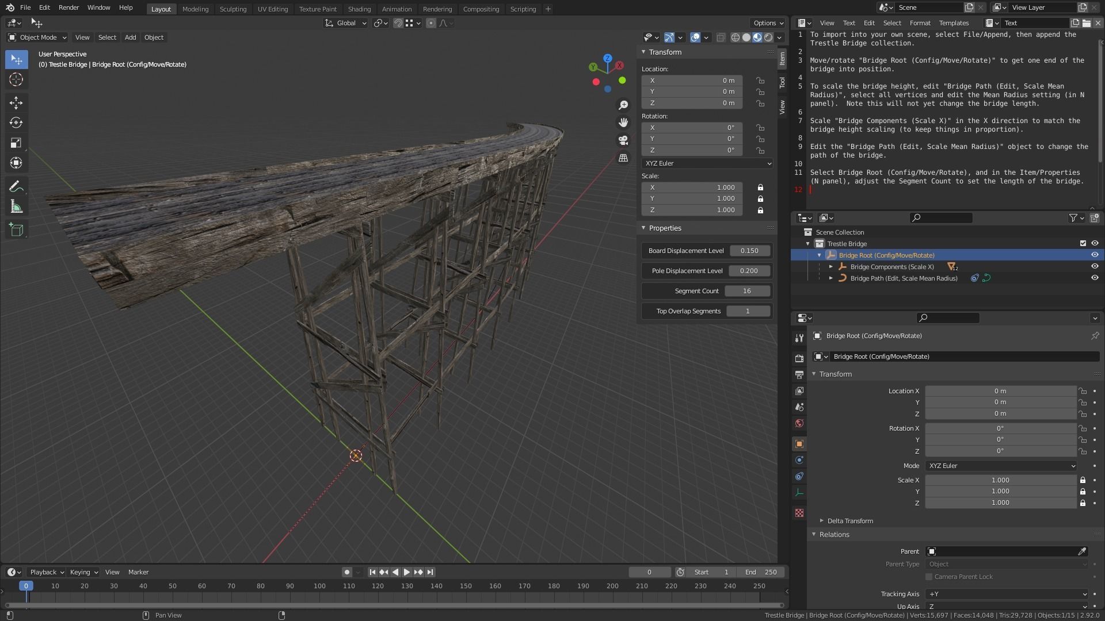The width and height of the screenshot is (1105, 621).
Task: Toggle Location X lock in N panel
Action: pyautogui.click(x=760, y=80)
